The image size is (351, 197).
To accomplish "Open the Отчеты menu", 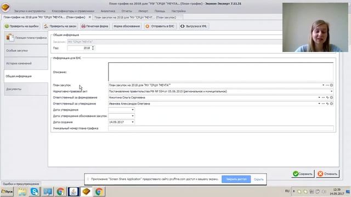I will [127, 11].
